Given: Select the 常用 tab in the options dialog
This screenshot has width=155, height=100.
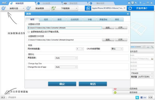Looking at the screenshot, I should 32,20.
